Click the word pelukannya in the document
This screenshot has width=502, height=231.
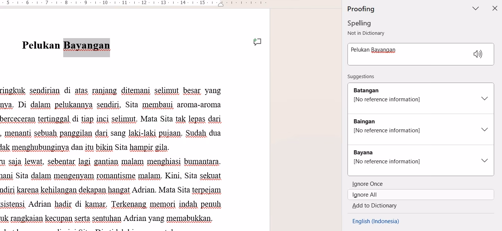point(73,105)
